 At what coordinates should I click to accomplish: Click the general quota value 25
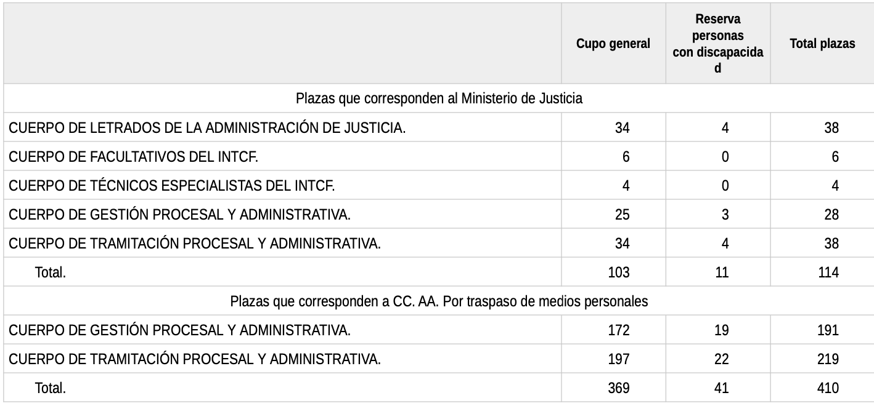(623, 215)
